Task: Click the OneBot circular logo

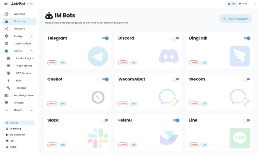Action: coord(98,97)
